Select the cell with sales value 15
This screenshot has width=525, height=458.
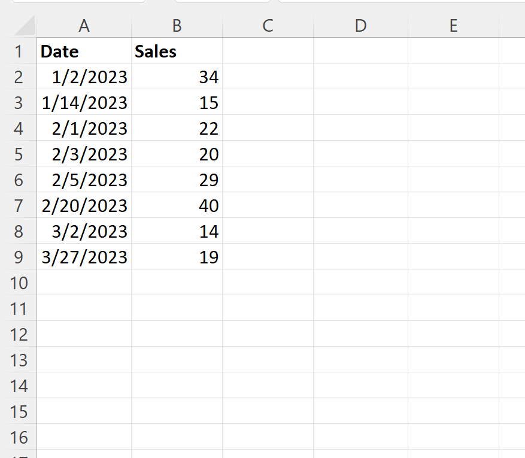click(x=177, y=102)
